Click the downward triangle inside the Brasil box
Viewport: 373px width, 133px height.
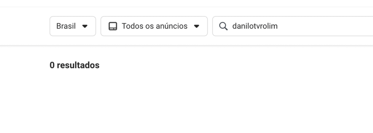point(85,26)
